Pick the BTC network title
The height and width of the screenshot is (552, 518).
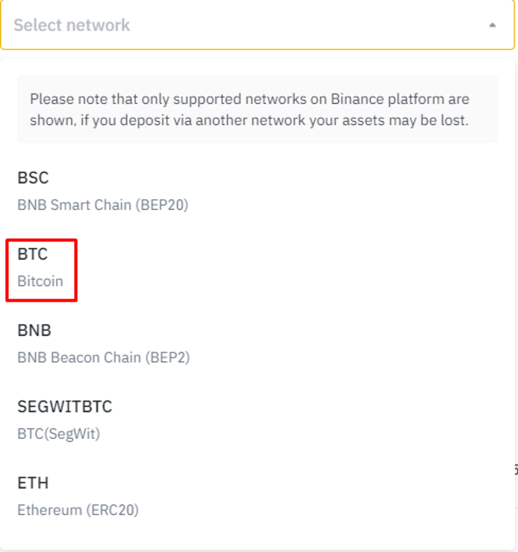[33, 254]
